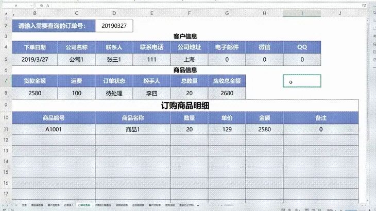This screenshot has height=211, width=376.
Task: Select row 11 header
Action: coord(5,129)
